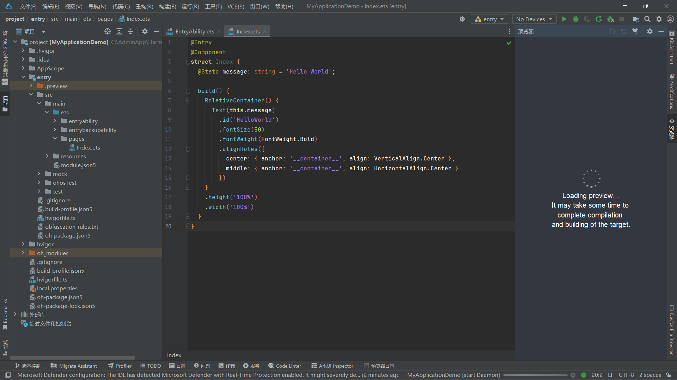Close the Index.ets tab
The image size is (677, 380).
point(265,31)
